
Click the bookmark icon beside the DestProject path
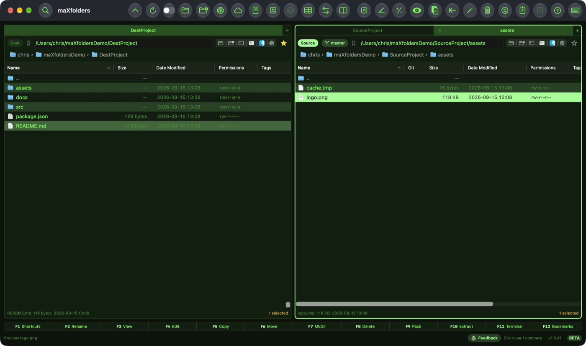[28, 43]
